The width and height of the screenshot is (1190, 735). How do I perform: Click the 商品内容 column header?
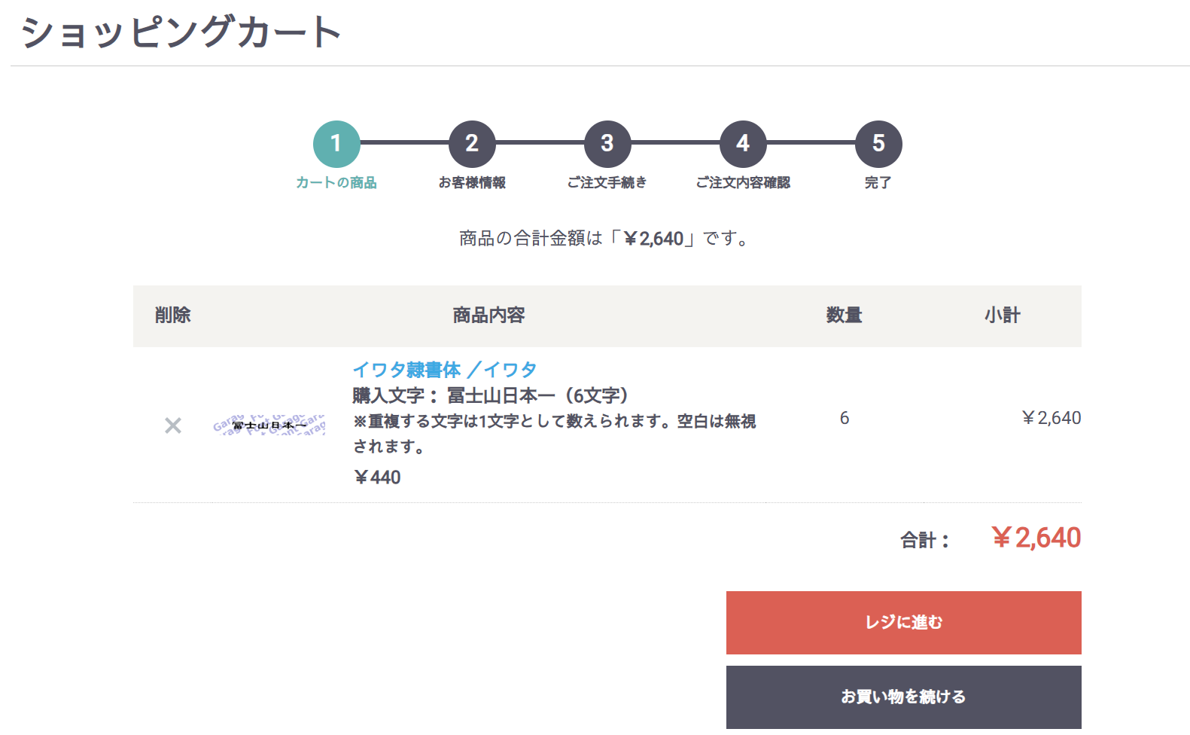tap(488, 316)
